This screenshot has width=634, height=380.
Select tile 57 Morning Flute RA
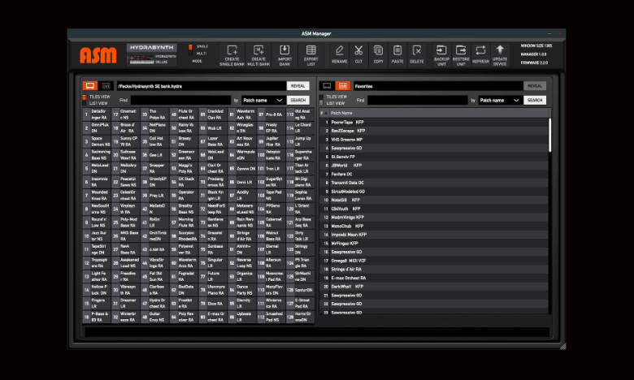(x=184, y=222)
